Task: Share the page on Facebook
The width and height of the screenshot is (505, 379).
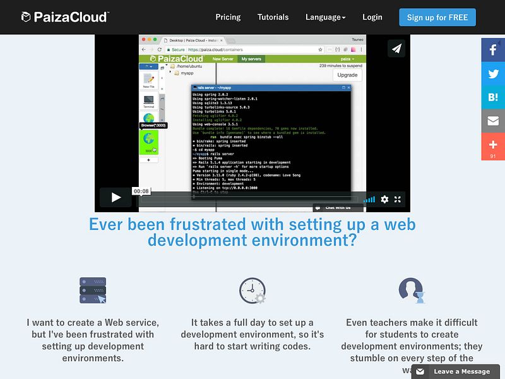Action: click(493, 50)
